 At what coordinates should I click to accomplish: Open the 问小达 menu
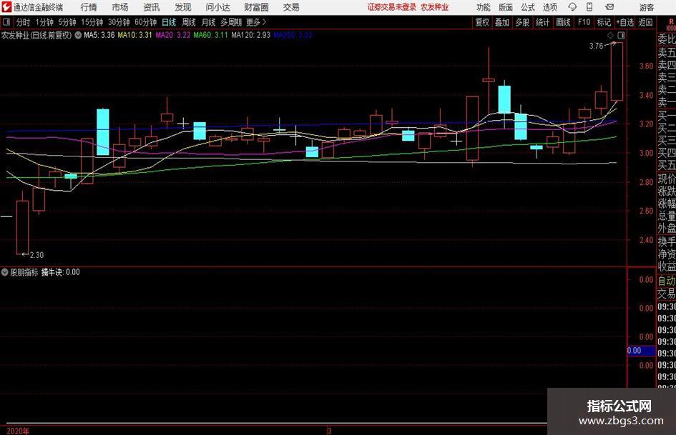[x=217, y=7]
